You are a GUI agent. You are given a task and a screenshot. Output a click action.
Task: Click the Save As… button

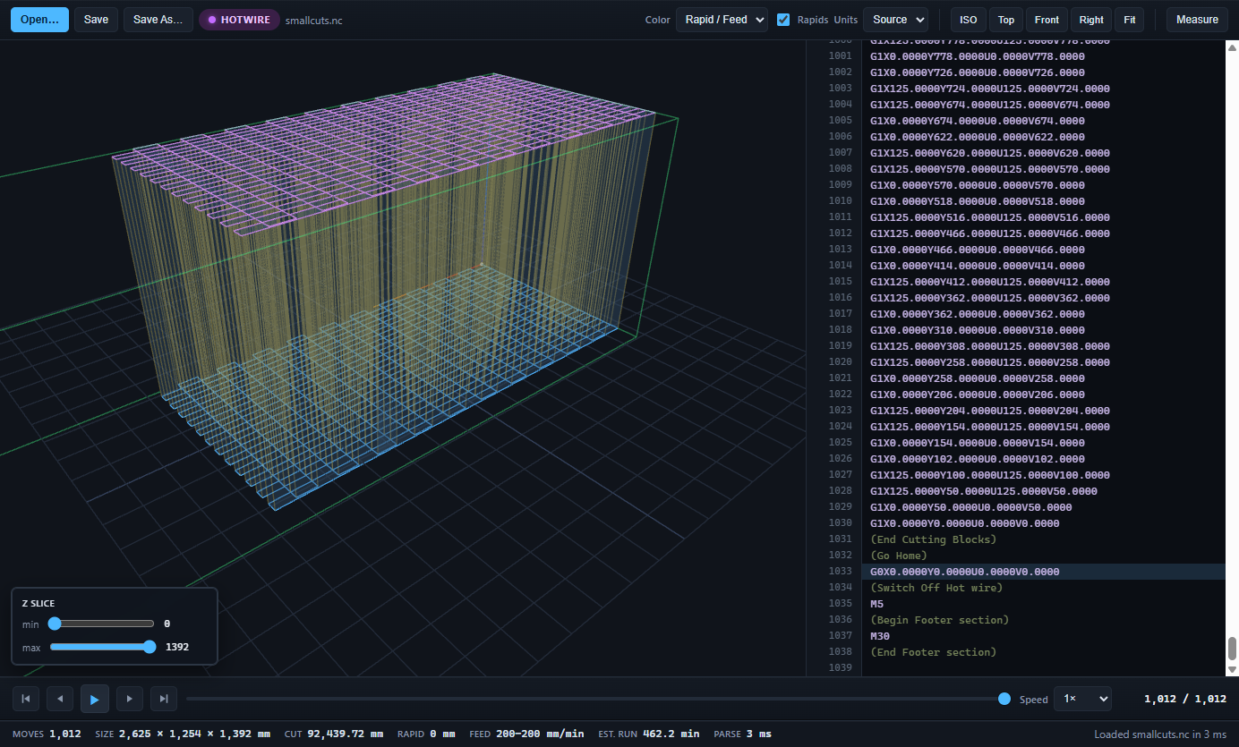point(158,20)
